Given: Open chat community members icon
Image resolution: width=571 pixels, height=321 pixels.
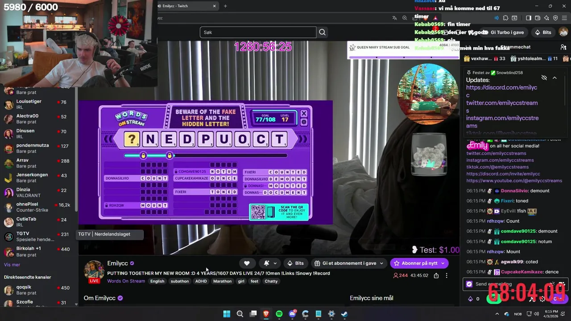Looking at the screenshot, I should 563,47.
